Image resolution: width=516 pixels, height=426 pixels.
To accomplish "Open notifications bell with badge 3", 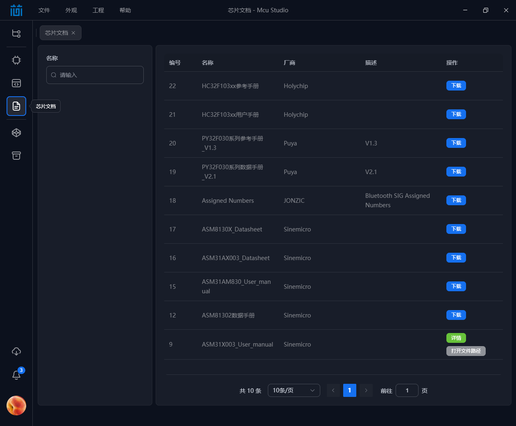I will [x=16, y=375].
